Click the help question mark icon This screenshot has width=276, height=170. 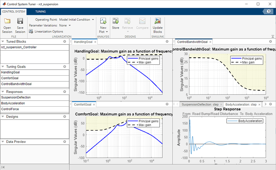[x=269, y=12]
